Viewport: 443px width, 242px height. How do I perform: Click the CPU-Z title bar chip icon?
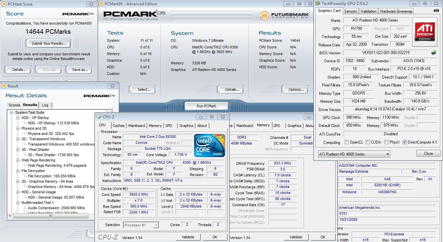pyautogui.click(x=99, y=117)
